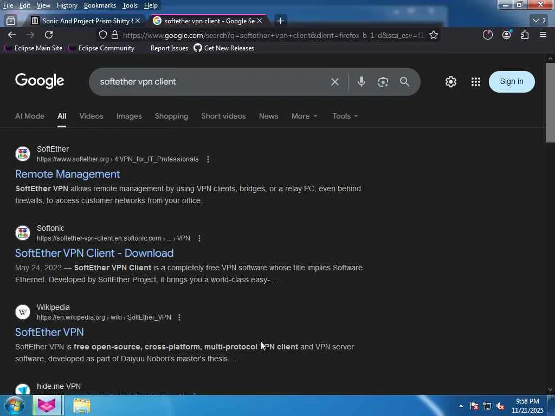
Task: Switch to Sonic And Project Prism tab
Action: click(83, 21)
